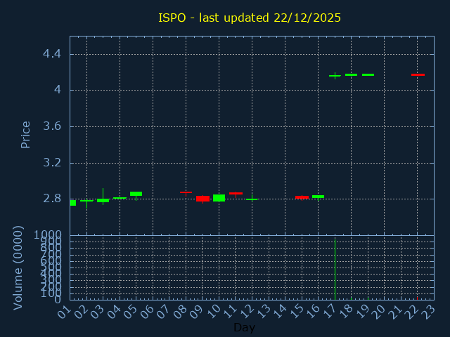This screenshot has width=450, height=337.
Task: Click the red candlestick on day 15
Action: 302,197
